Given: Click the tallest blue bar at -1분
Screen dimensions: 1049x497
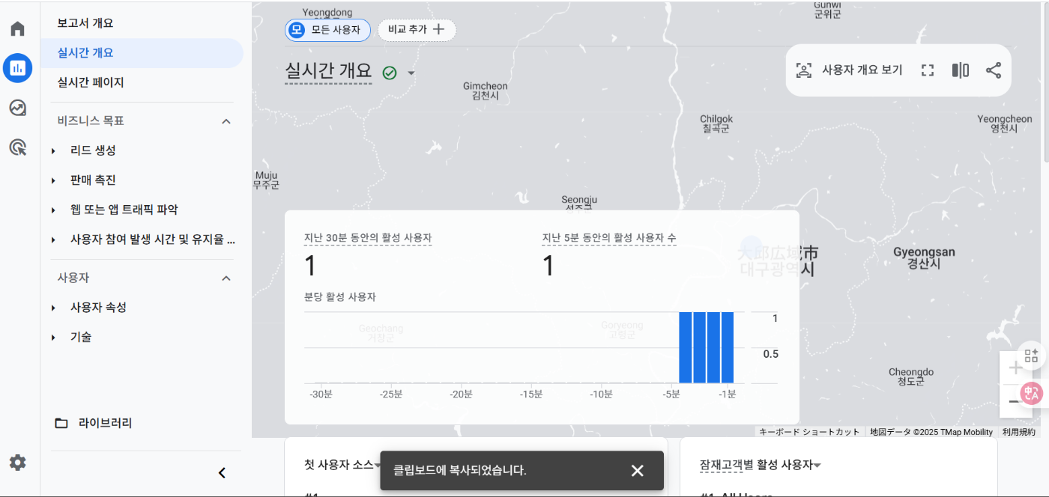Looking at the screenshot, I should [727, 347].
